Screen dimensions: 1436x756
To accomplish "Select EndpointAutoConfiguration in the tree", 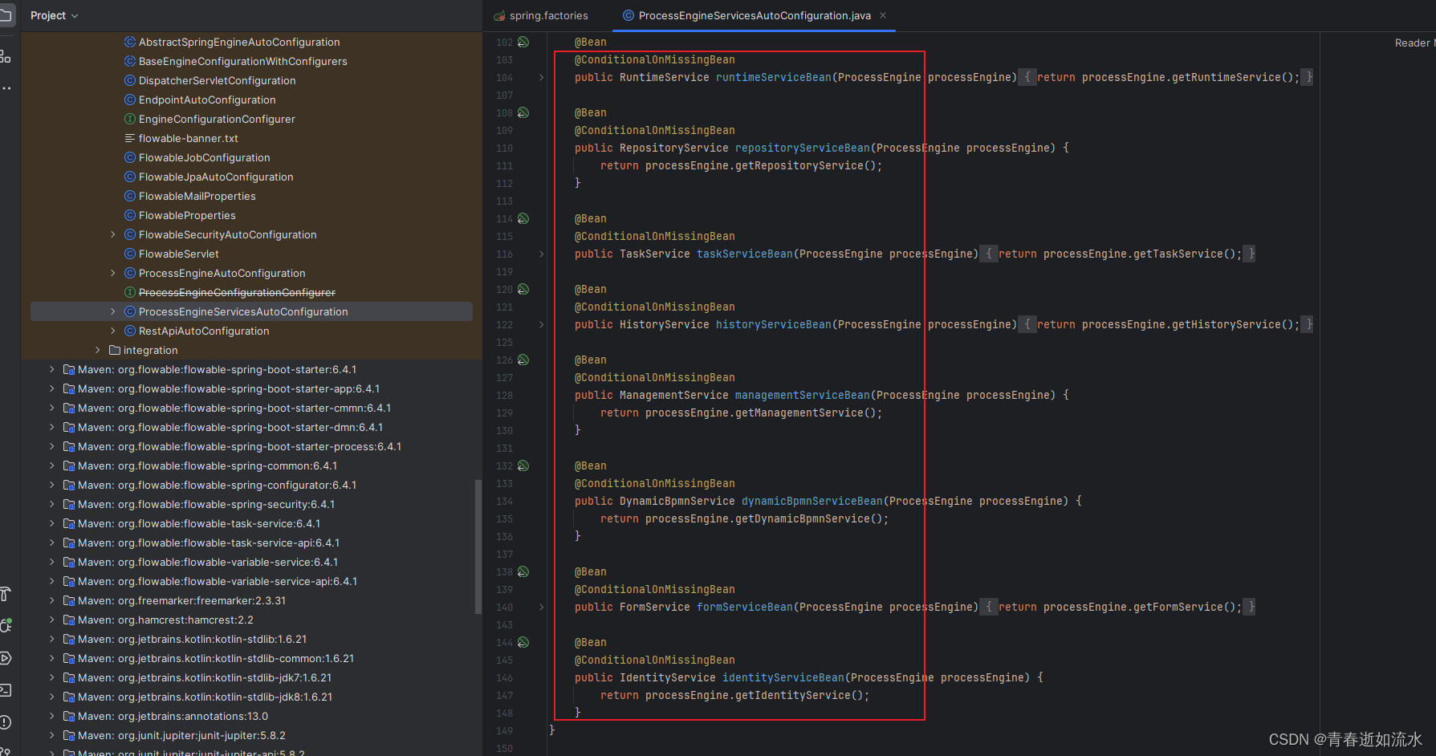I will tap(207, 100).
